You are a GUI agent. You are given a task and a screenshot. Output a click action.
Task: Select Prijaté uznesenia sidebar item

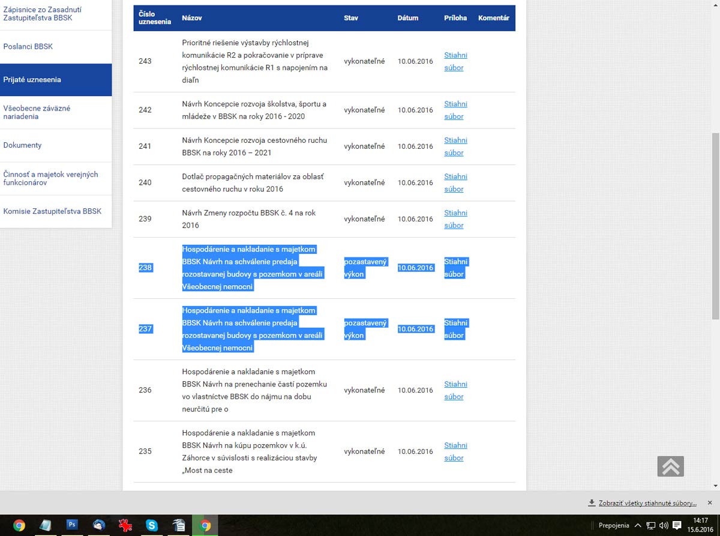pyautogui.click(x=32, y=80)
